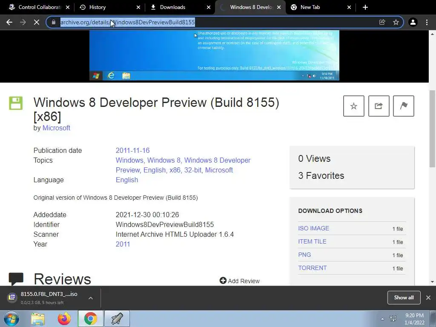Open the Windows 8 topic link
This screenshot has height=327, width=436.
click(164, 160)
